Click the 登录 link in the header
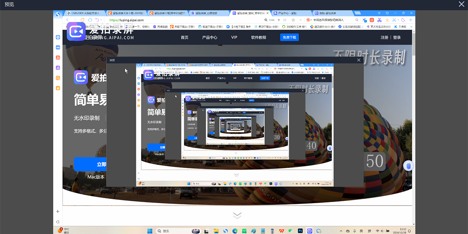The image size is (468, 234). 397,37
